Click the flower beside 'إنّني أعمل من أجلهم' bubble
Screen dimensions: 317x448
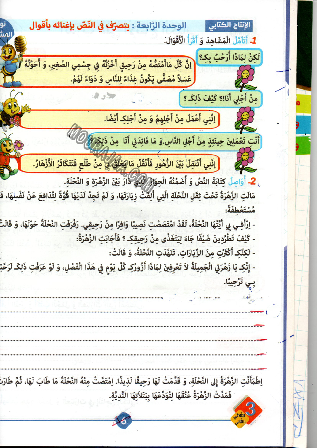(245, 120)
